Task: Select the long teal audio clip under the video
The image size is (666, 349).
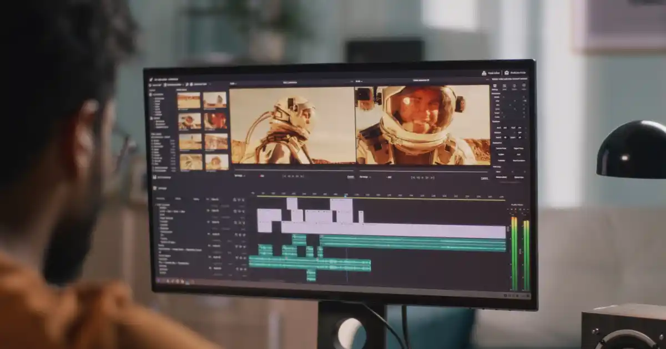Action: coord(412,243)
